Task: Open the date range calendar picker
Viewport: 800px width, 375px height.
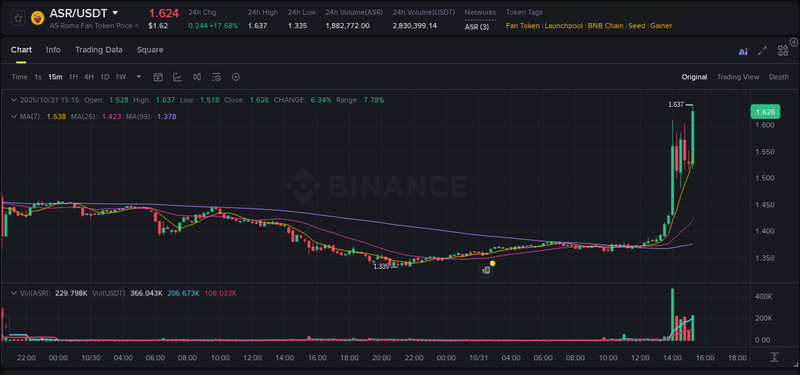Action: click(158, 77)
